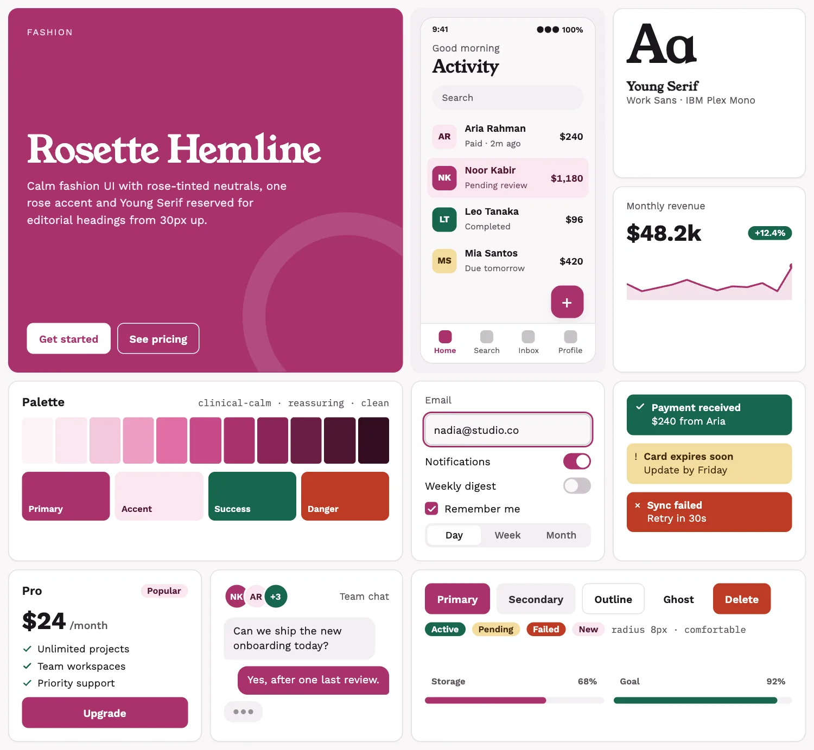
Task: Click the check icon in Payment received
Action: (x=640, y=407)
